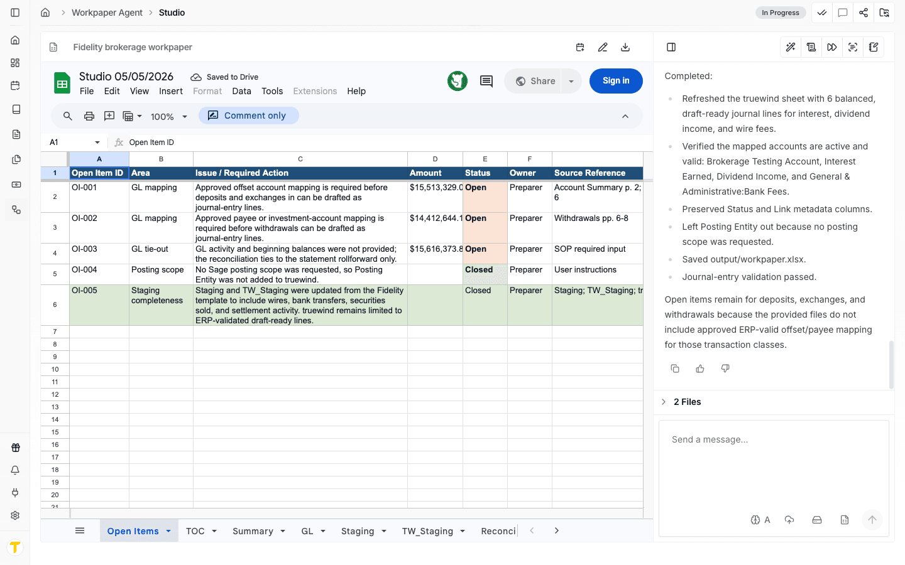Open the TOC tab dropdown arrow
The width and height of the screenshot is (905, 565).
[214, 531]
